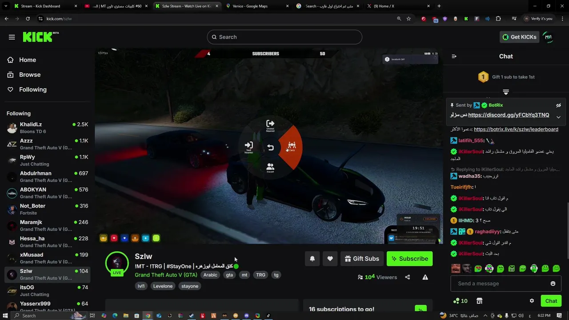The height and width of the screenshot is (320, 569).
Task: Go back in browser
Action: pyautogui.click(x=6, y=19)
